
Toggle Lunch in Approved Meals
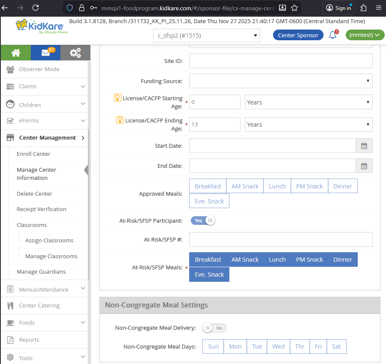click(x=277, y=186)
